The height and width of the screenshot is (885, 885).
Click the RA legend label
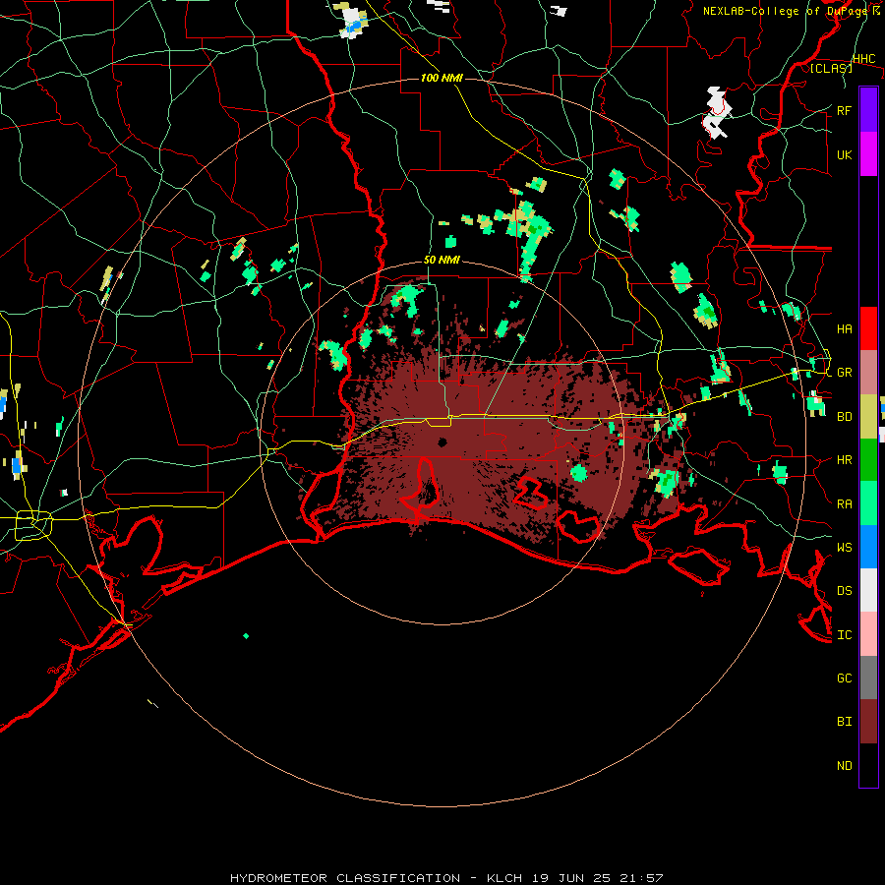(x=844, y=503)
